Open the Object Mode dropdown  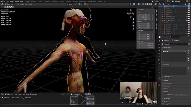click(10, 4)
